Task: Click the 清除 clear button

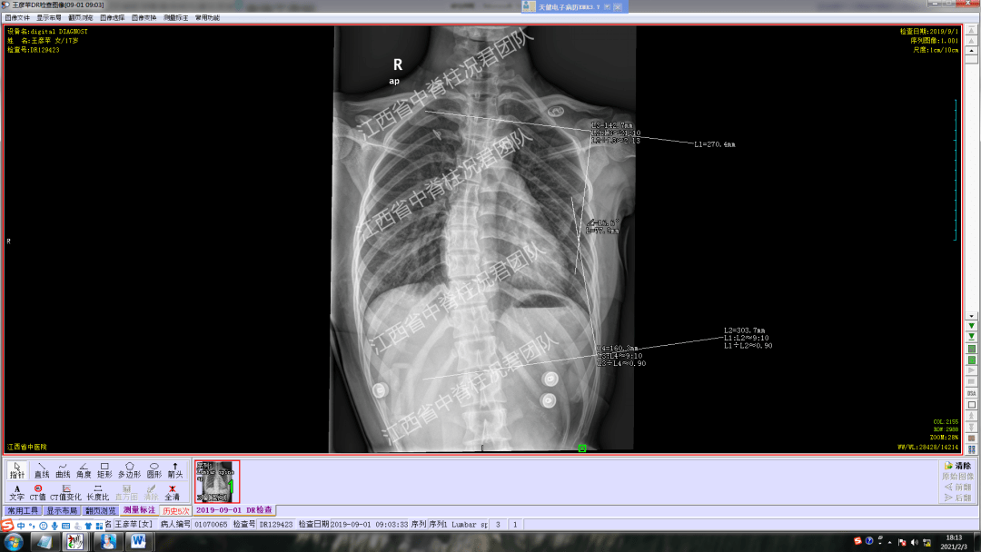Action: 957,466
